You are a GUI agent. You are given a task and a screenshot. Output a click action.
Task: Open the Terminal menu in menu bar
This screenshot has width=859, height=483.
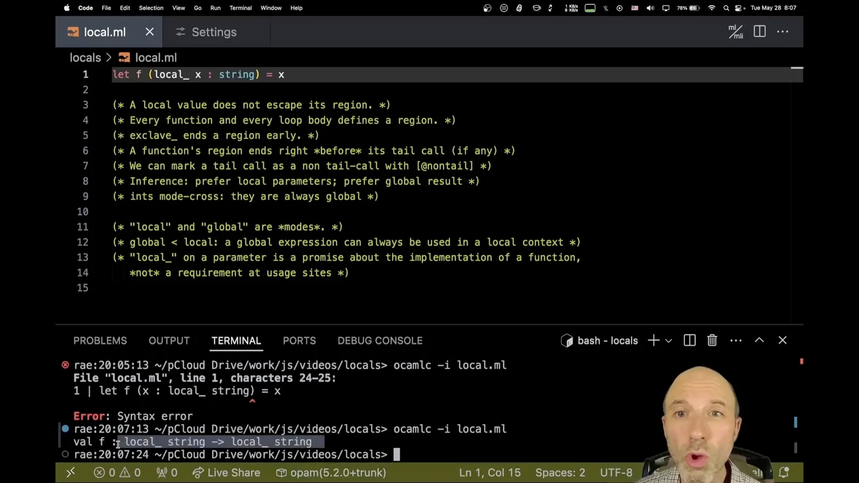(241, 8)
